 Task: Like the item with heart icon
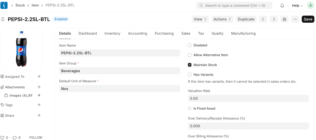(x=2, y=138)
